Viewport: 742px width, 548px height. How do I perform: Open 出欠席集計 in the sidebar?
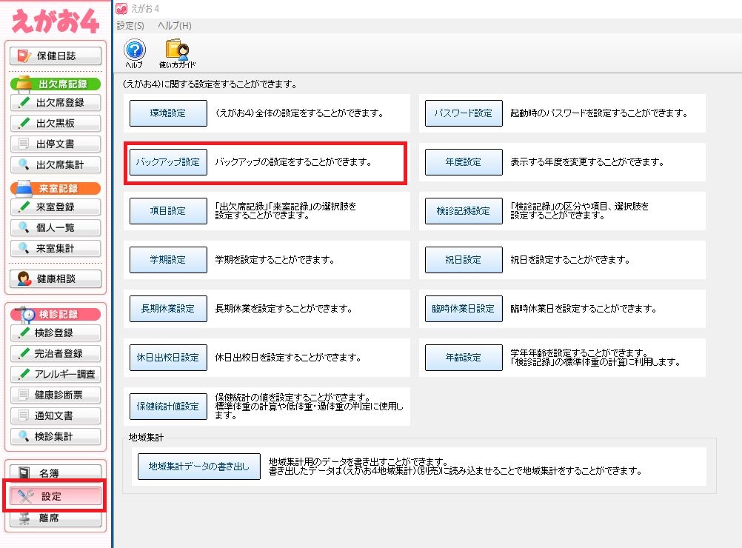tap(56, 165)
